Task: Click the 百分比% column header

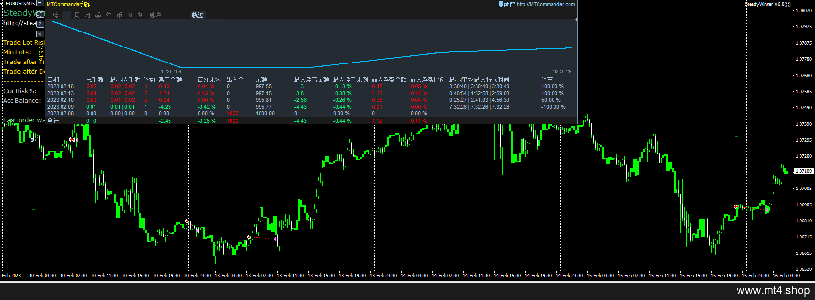Action: point(209,79)
